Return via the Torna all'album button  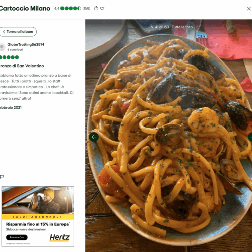18,32
